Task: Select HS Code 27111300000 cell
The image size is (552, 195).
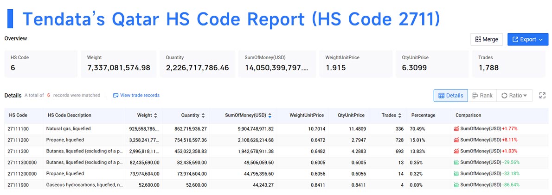Action: pos(22,162)
